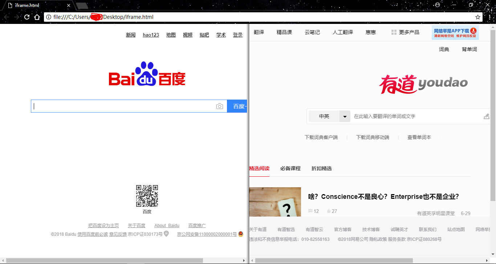
Task: Click the police badge icon near 京公网安备
Action: pyautogui.click(x=240, y=234)
